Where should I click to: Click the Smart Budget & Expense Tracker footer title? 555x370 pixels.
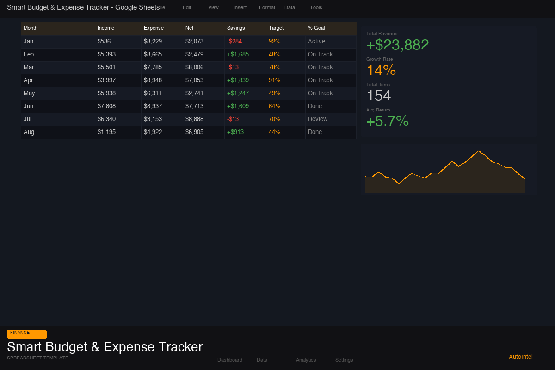tap(105, 347)
